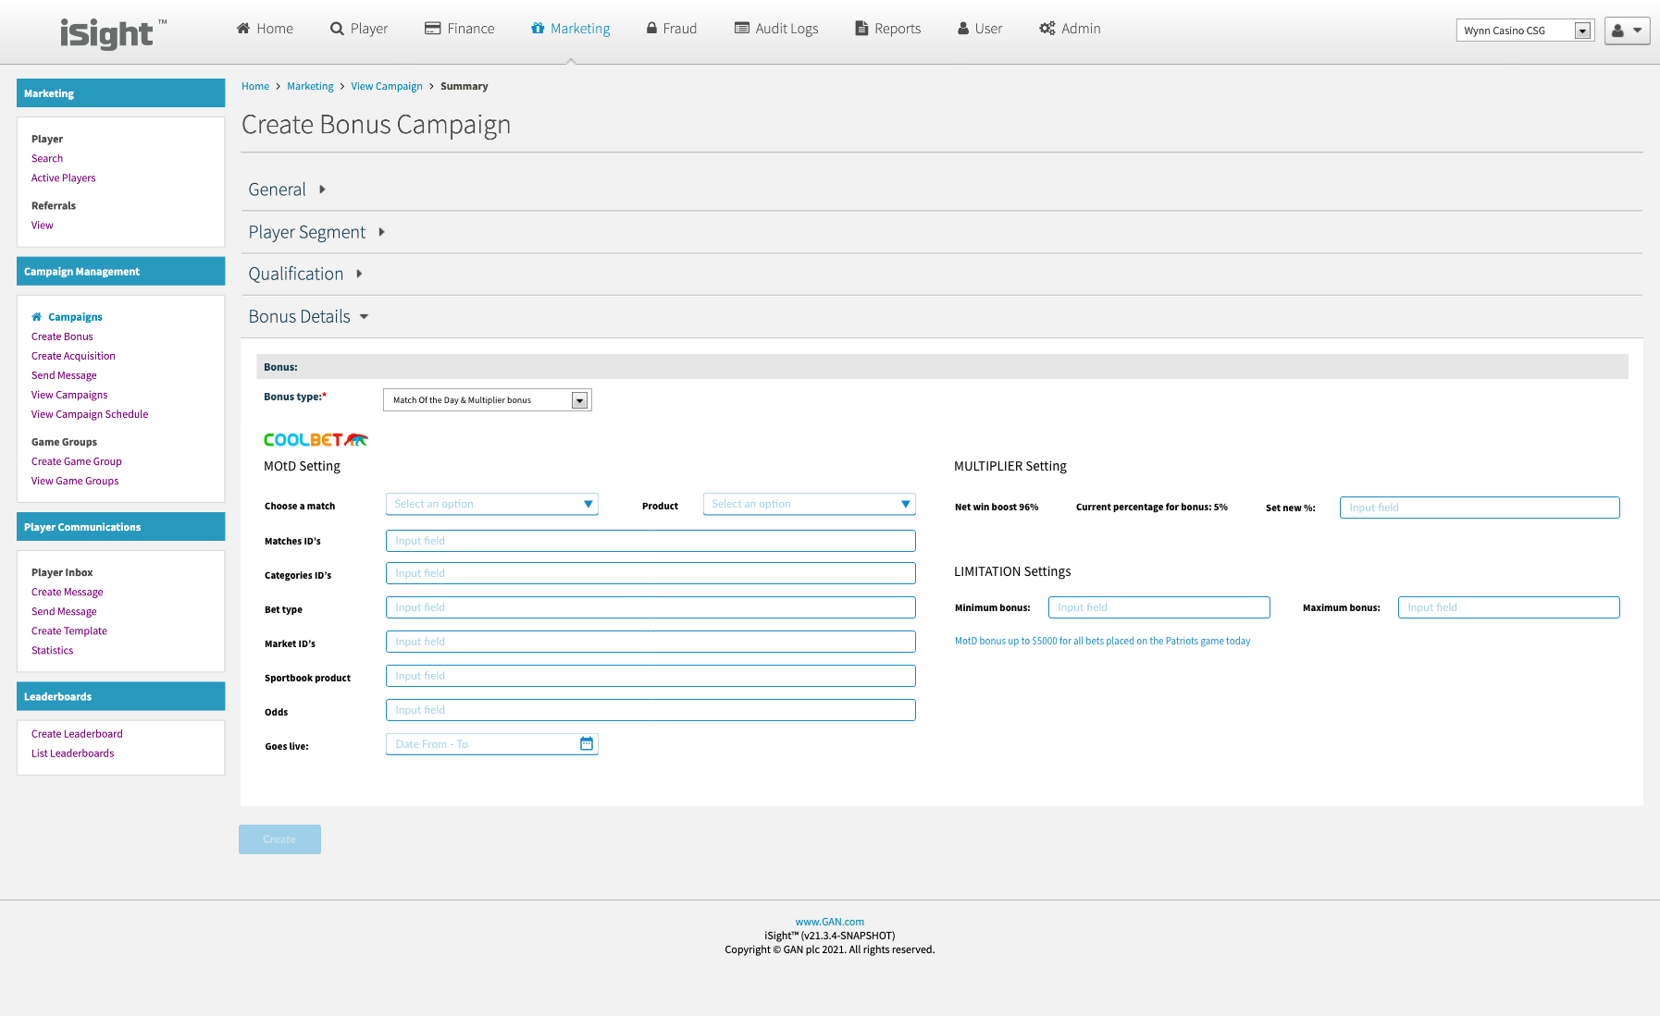Open the Choose a match dropdown

click(x=491, y=504)
